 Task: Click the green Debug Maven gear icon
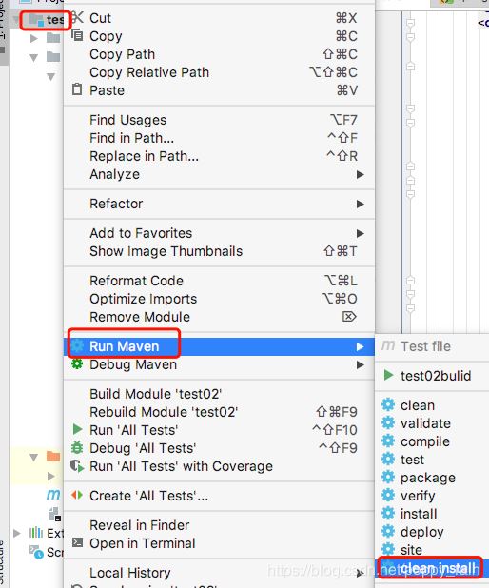(x=77, y=364)
